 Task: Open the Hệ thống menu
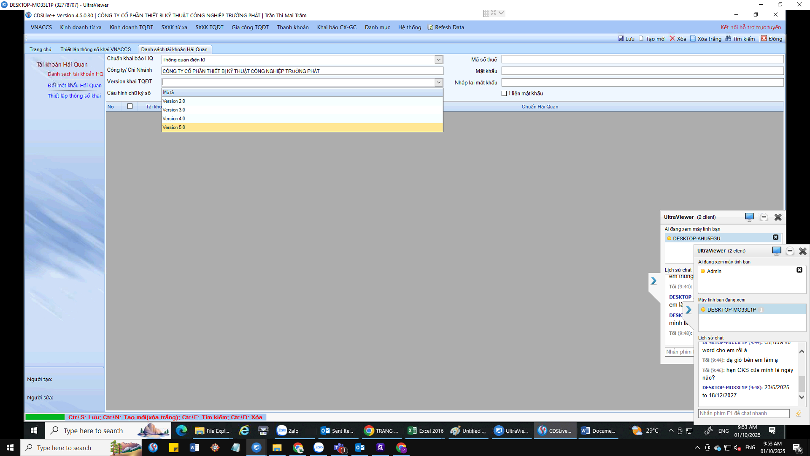[x=409, y=27]
